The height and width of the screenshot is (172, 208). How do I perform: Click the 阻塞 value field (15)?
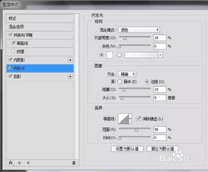160,89
